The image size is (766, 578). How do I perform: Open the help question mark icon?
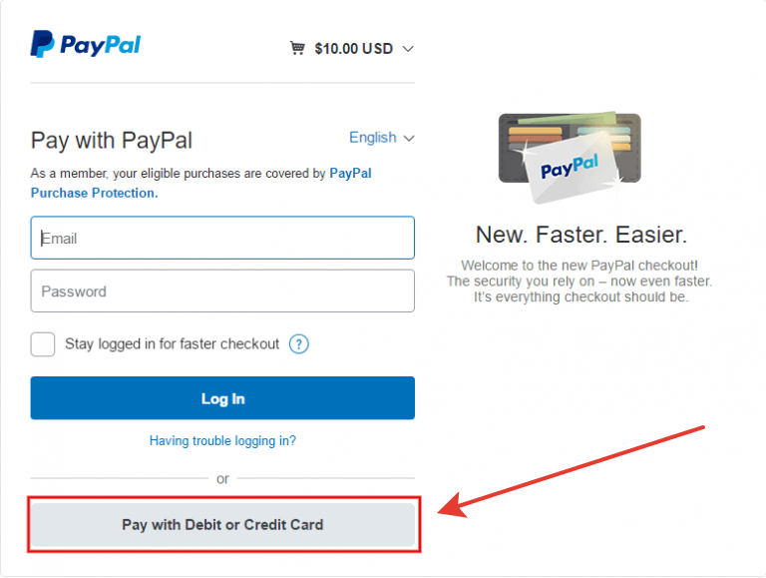tap(298, 344)
